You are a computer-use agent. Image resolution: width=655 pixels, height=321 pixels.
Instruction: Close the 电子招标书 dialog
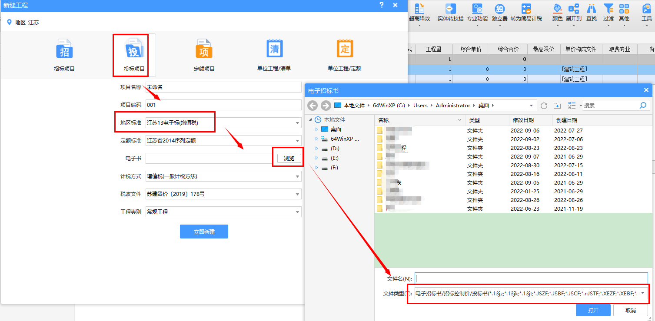tap(646, 90)
